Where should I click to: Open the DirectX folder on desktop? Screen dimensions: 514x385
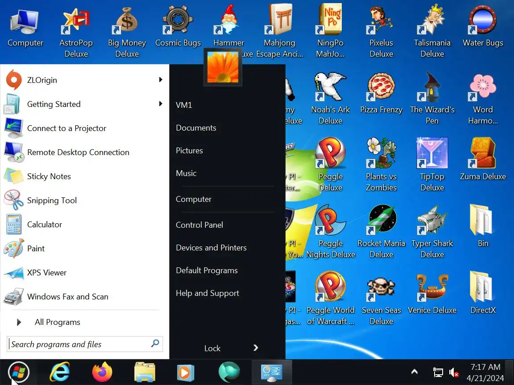pyautogui.click(x=483, y=293)
